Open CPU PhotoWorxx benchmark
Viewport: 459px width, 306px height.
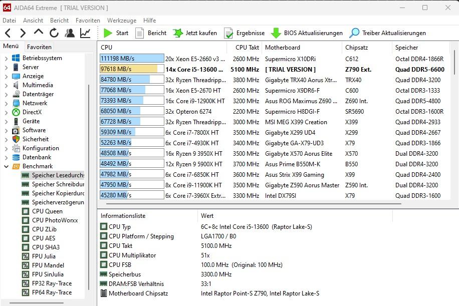pyautogui.click(x=55, y=220)
